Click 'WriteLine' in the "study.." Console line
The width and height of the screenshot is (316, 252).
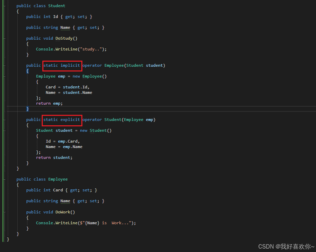tap(66, 49)
